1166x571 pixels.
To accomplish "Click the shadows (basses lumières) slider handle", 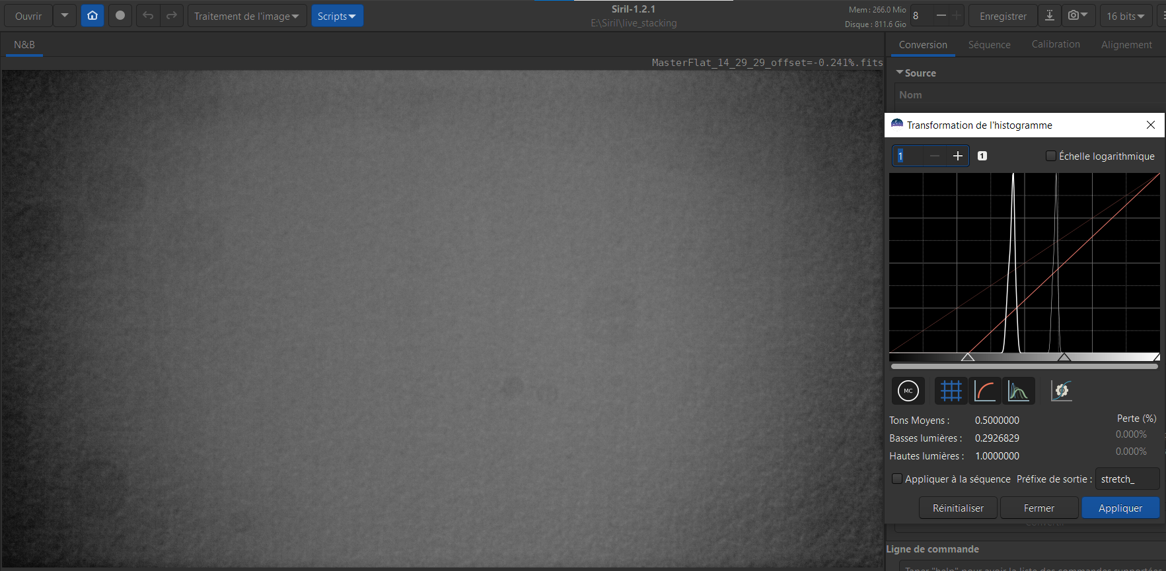I will coord(968,357).
